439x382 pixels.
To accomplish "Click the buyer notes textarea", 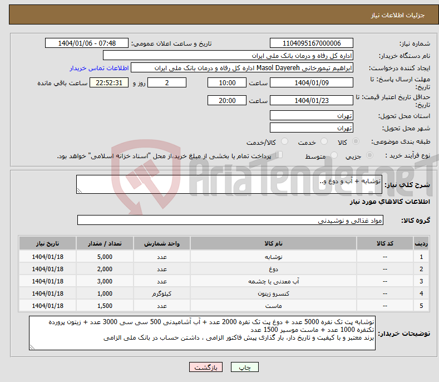I will (202, 333).
